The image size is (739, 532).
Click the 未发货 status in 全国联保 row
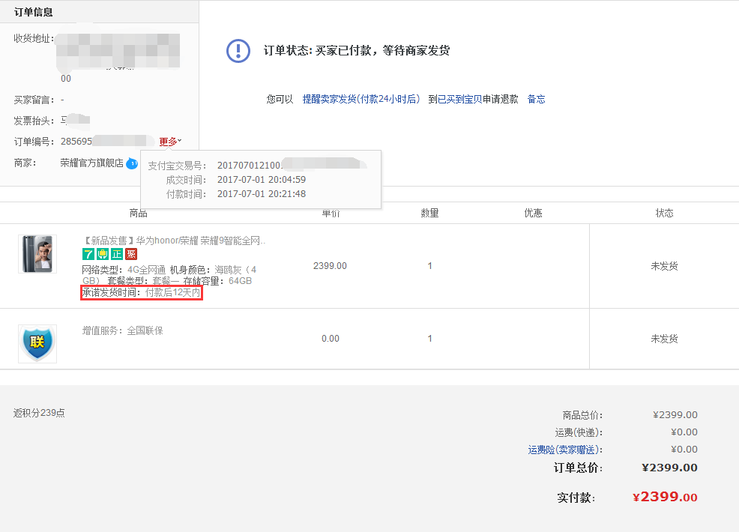(x=664, y=339)
